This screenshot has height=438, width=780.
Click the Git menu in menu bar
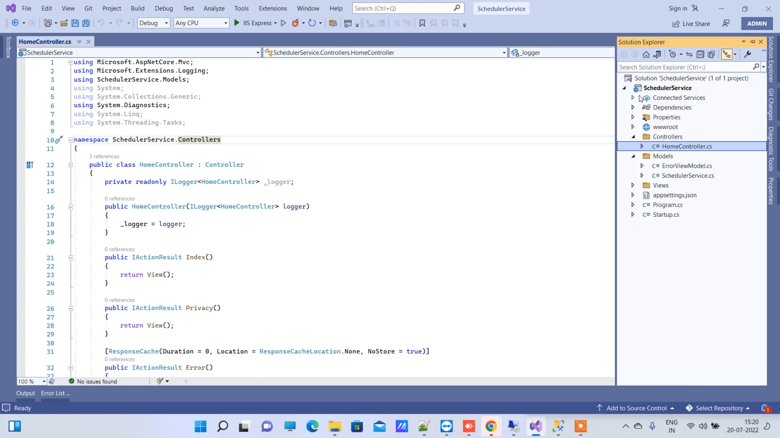(x=88, y=8)
